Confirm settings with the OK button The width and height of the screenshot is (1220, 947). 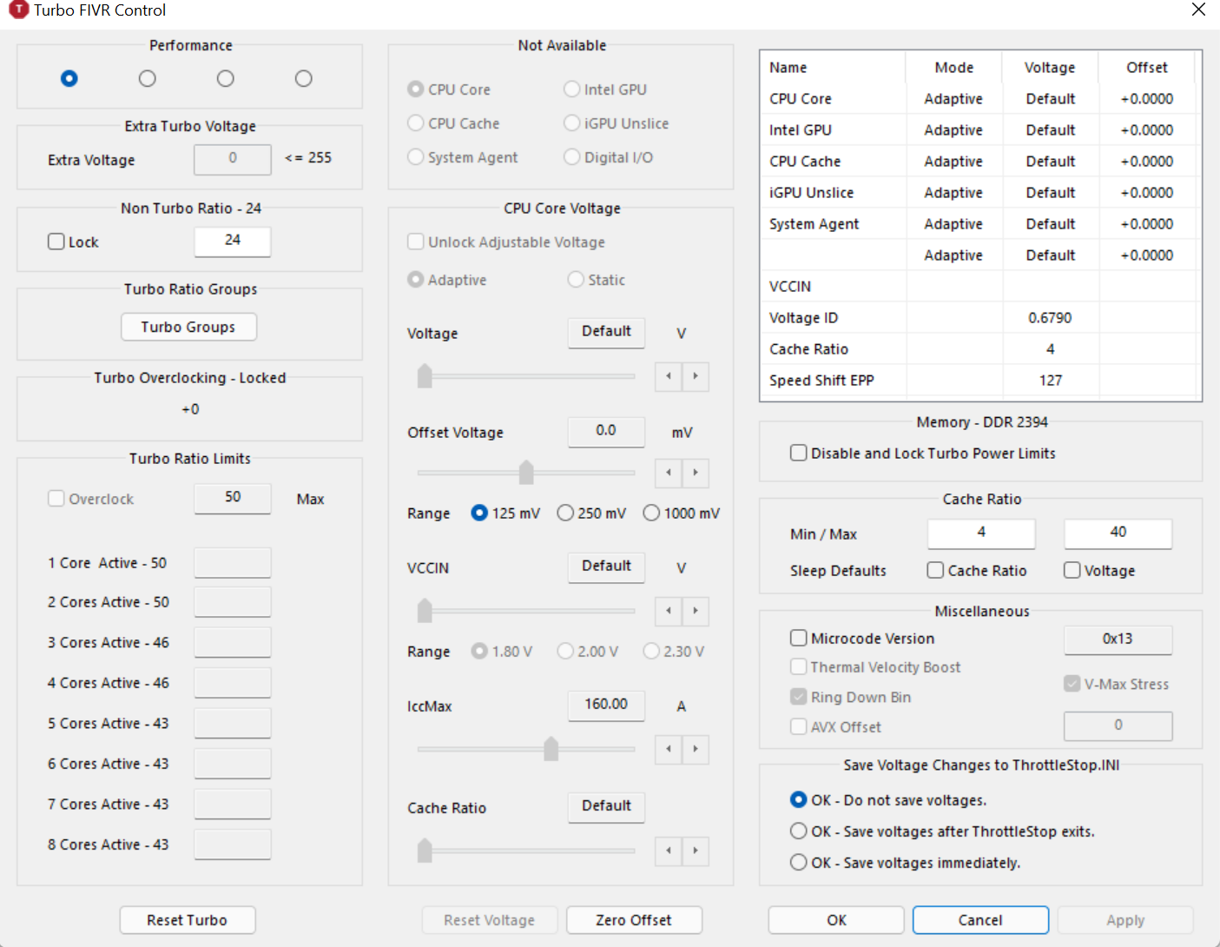(836, 920)
